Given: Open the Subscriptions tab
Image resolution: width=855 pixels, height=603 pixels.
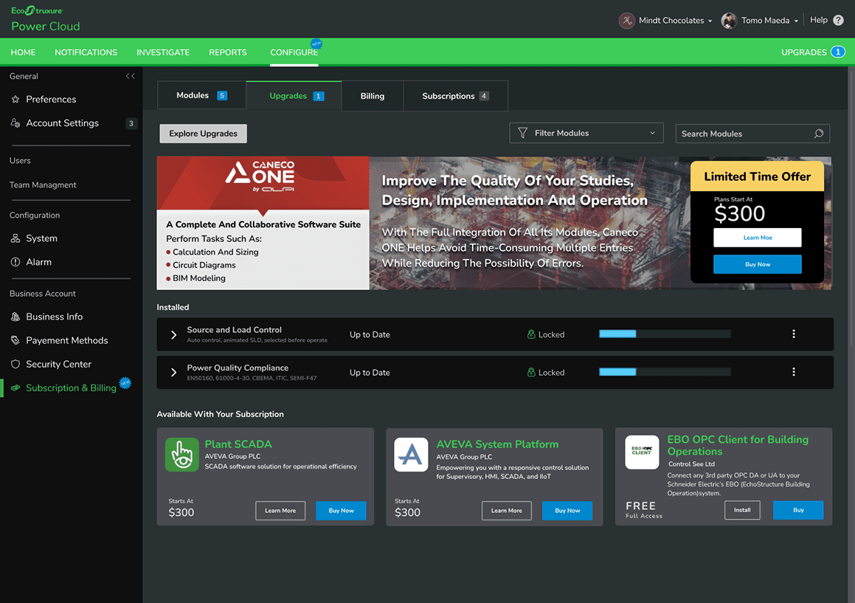Looking at the screenshot, I should pos(455,96).
